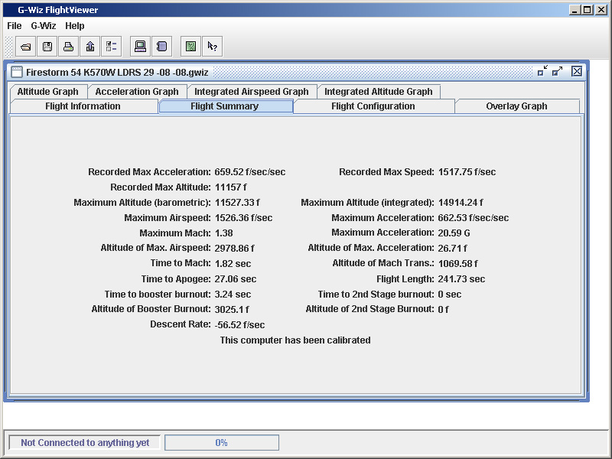Click the booster burnout time 3.24 sec

click(233, 295)
